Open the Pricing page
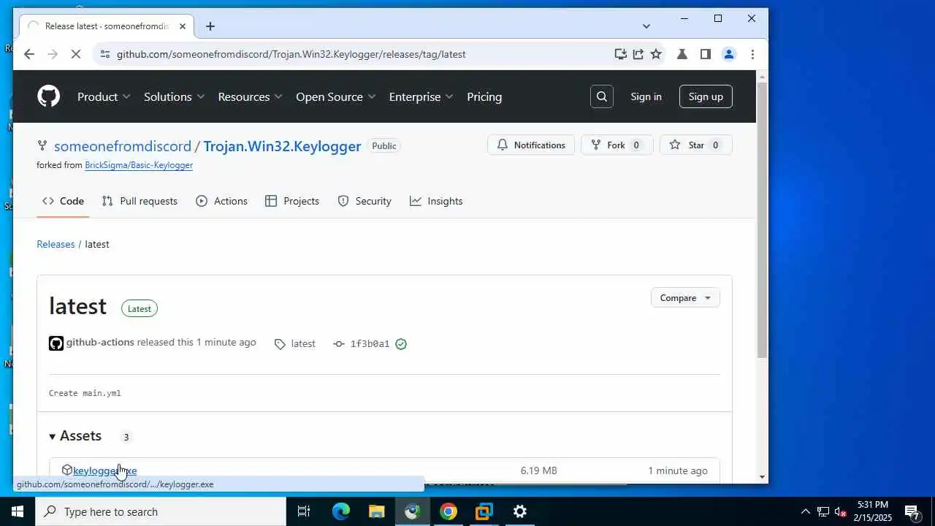Screen dimensions: 935x526 (484, 96)
